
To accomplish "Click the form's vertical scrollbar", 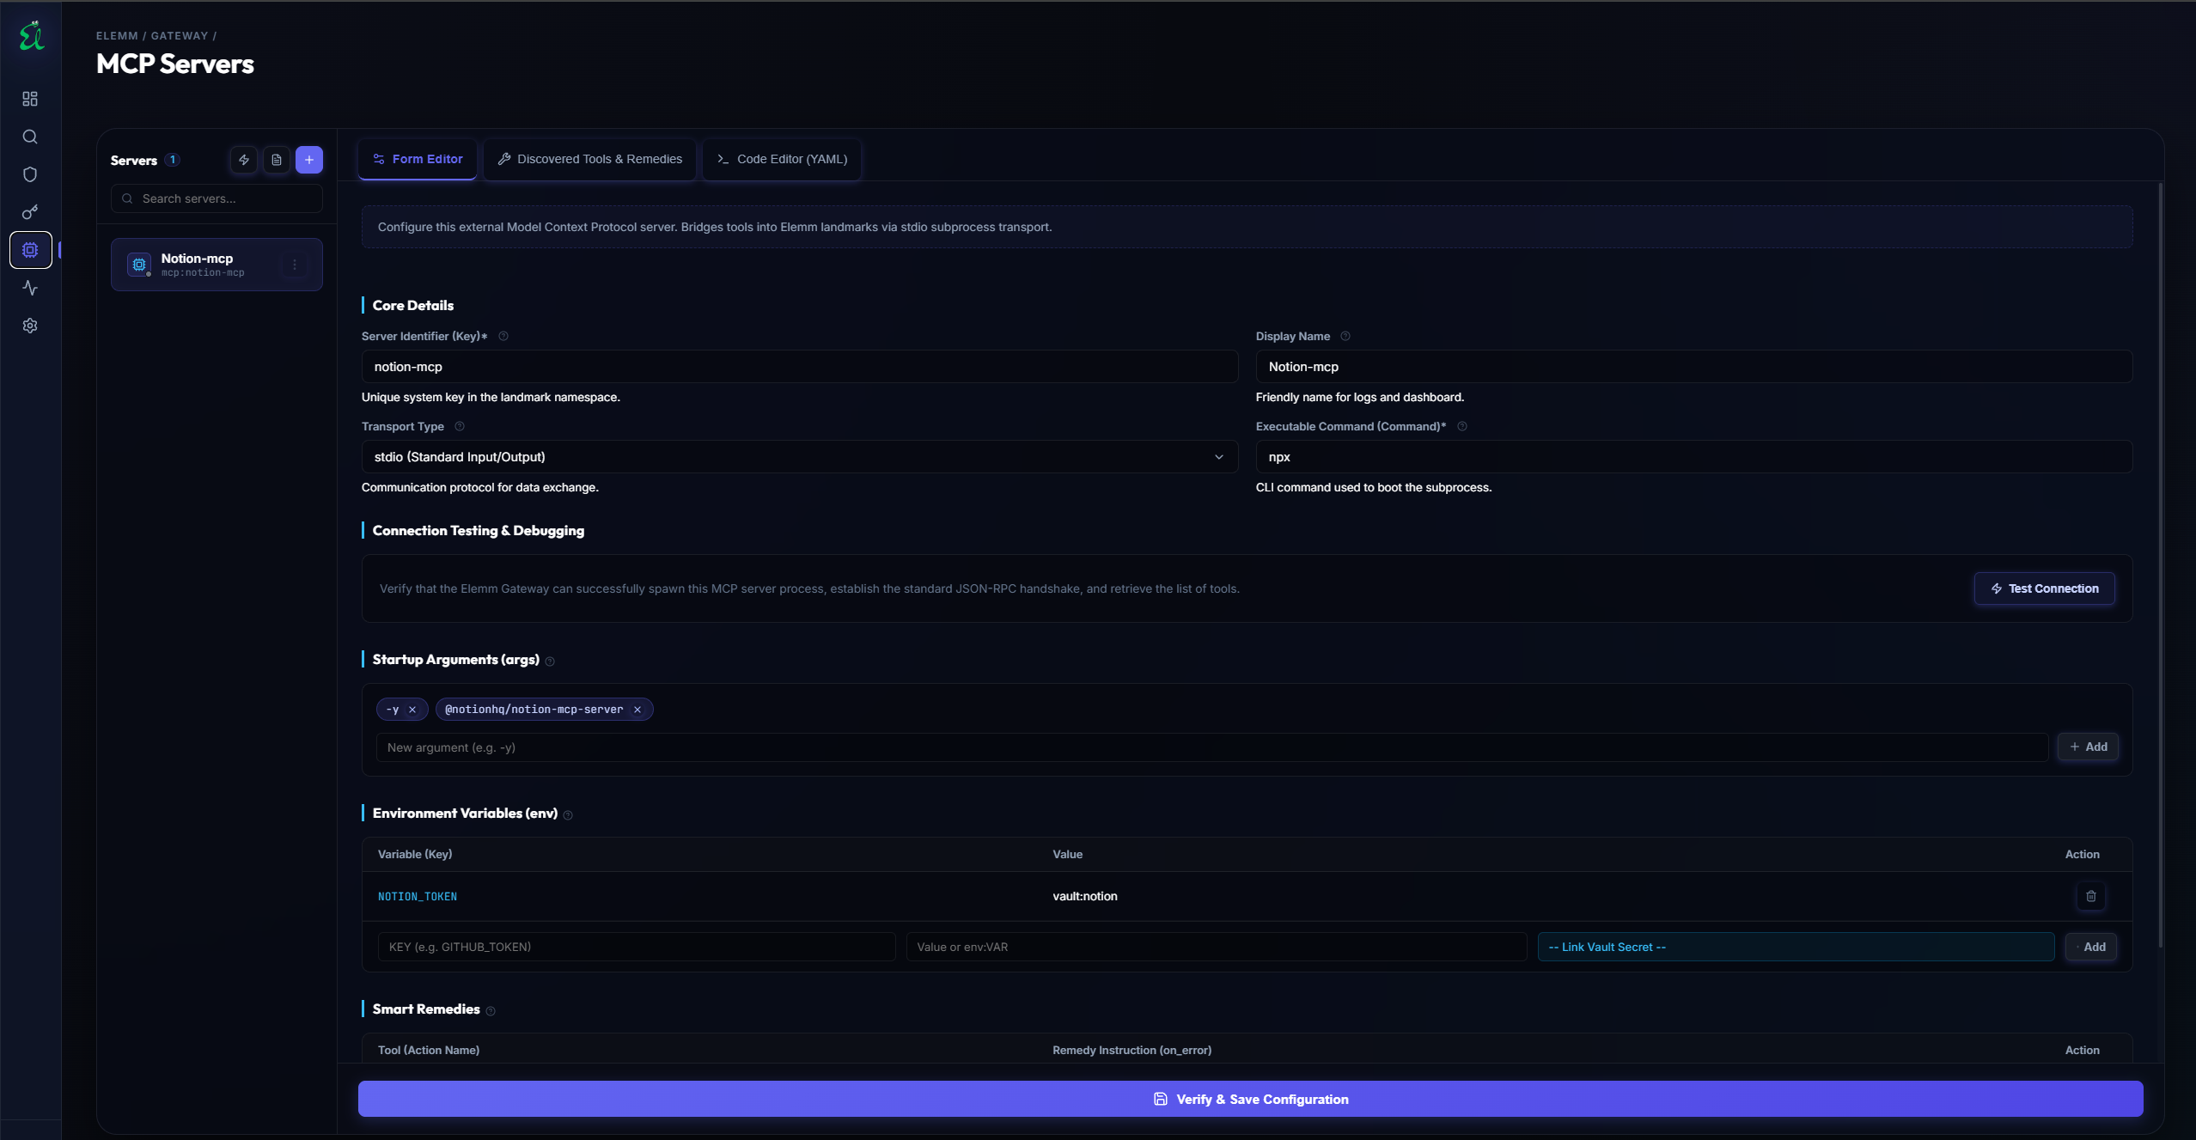I will click(x=2161, y=565).
